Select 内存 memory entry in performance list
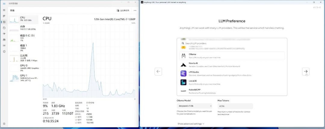 coord(23,28)
